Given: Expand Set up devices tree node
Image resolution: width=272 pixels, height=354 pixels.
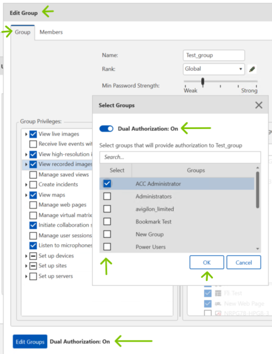Looking at the screenshot, I should point(26,256).
